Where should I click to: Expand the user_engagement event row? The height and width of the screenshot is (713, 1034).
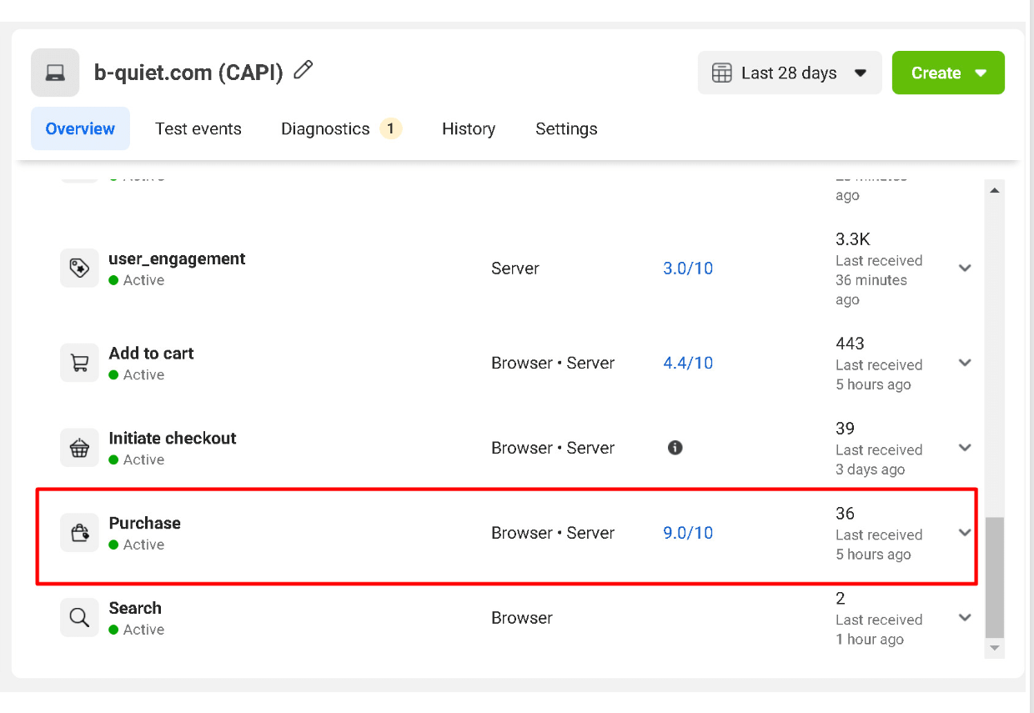(x=965, y=269)
